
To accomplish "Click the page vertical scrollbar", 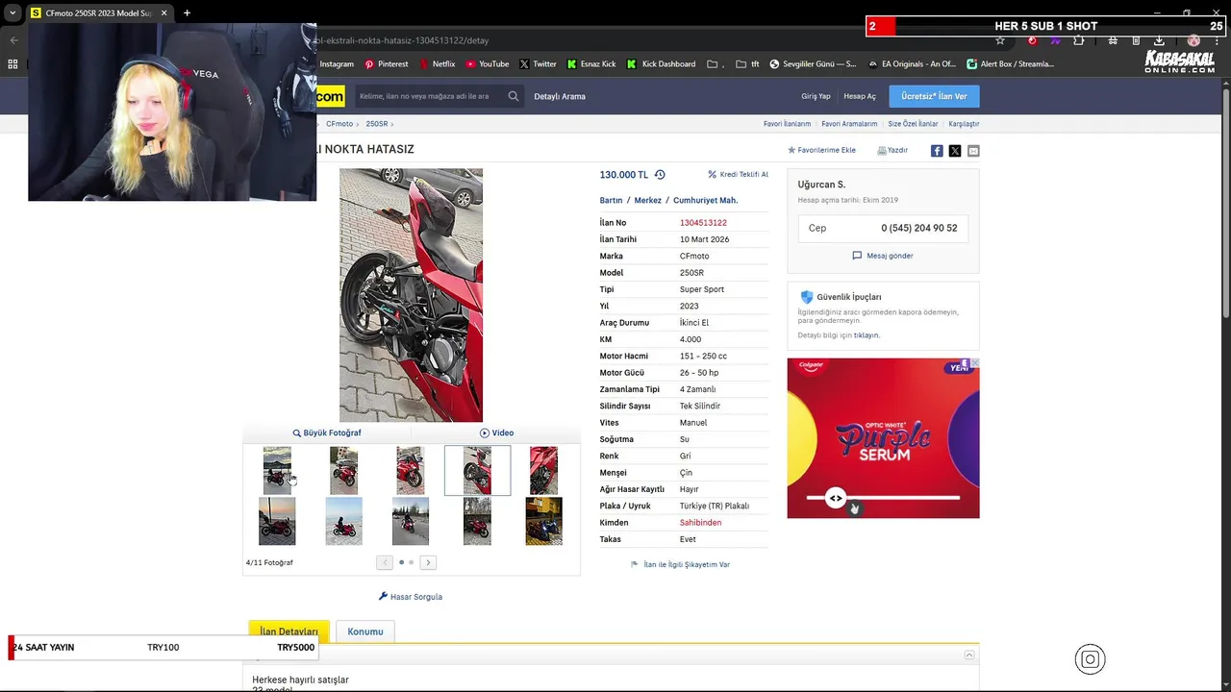I will click(1225, 202).
